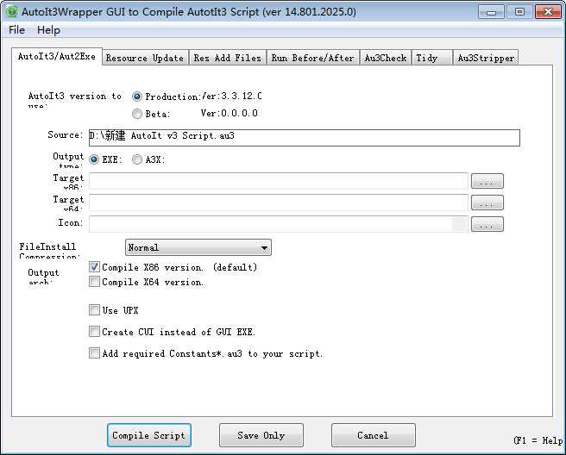Enable the Use UPX checkbox

pos(94,310)
